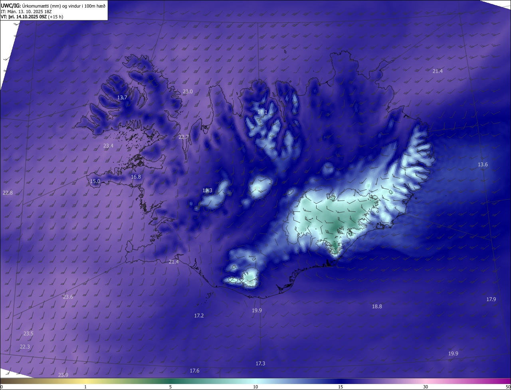Click the 0 tick on the color scale
Screen dimensions: 511x390
[x=2, y=387]
